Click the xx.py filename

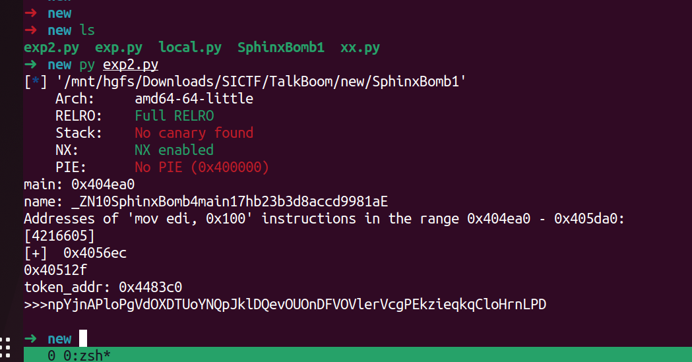coord(360,47)
